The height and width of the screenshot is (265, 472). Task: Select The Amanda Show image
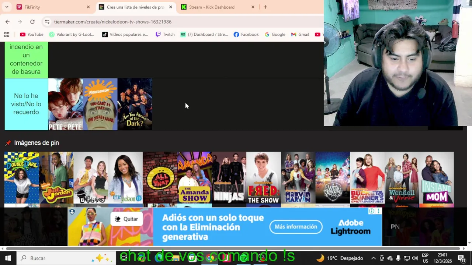click(x=195, y=177)
